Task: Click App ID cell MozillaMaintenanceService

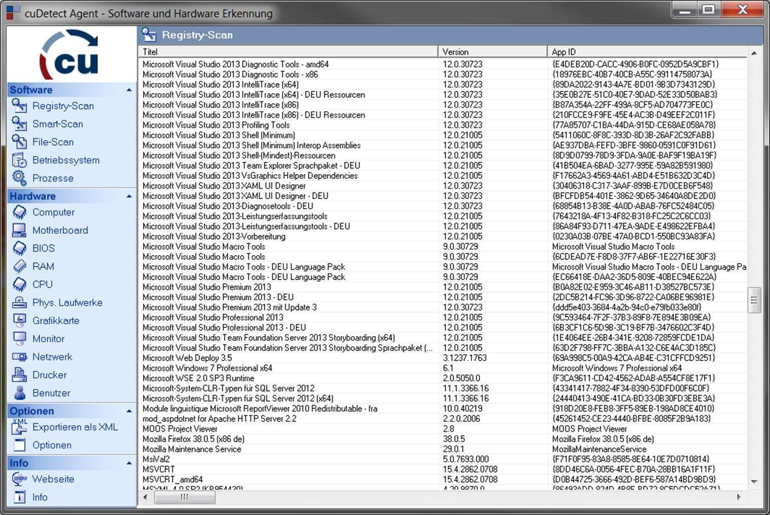Action: 599,449
